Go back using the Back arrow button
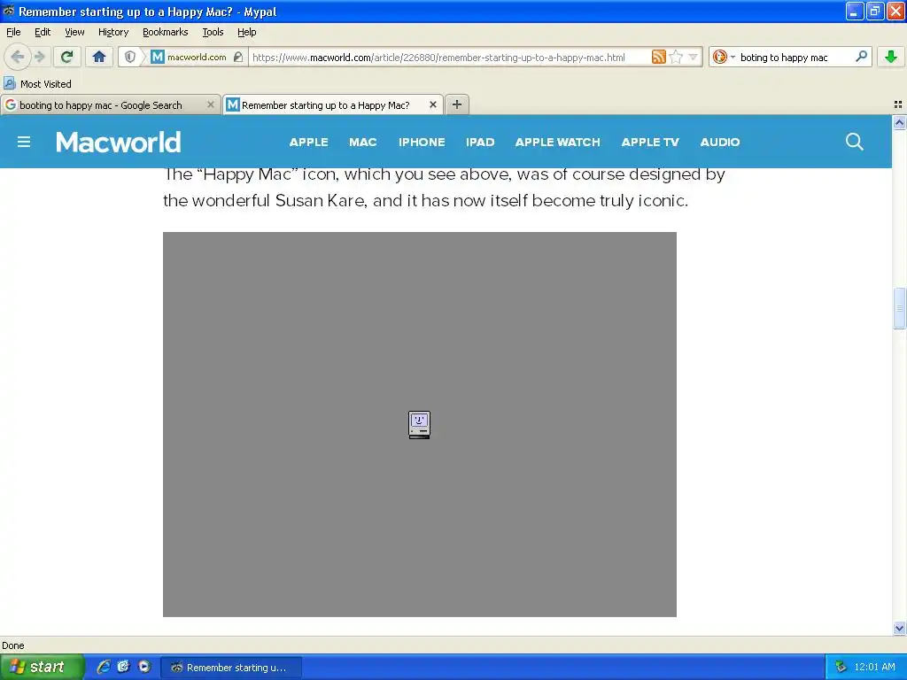 [18, 57]
